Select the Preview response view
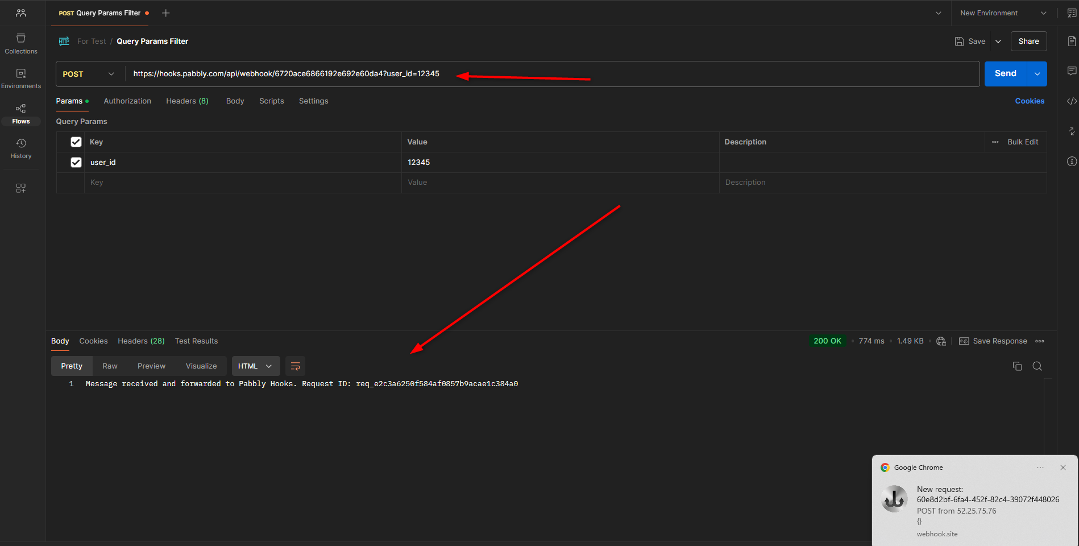Screen dimensions: 1079x546 (x=152, y=366)
